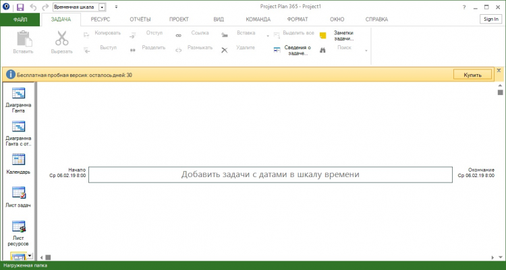
Task: Undo the last action in quick access toolbar
Action: (33, 7)
